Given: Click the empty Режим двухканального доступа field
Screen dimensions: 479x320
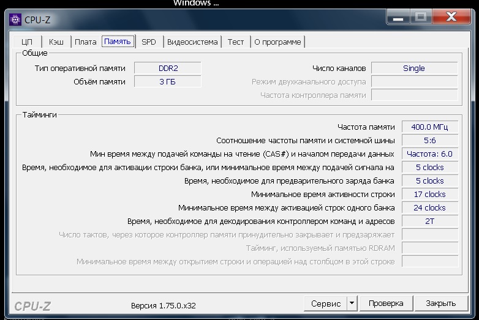Looking at the screenshot, I should coord(414,82).
